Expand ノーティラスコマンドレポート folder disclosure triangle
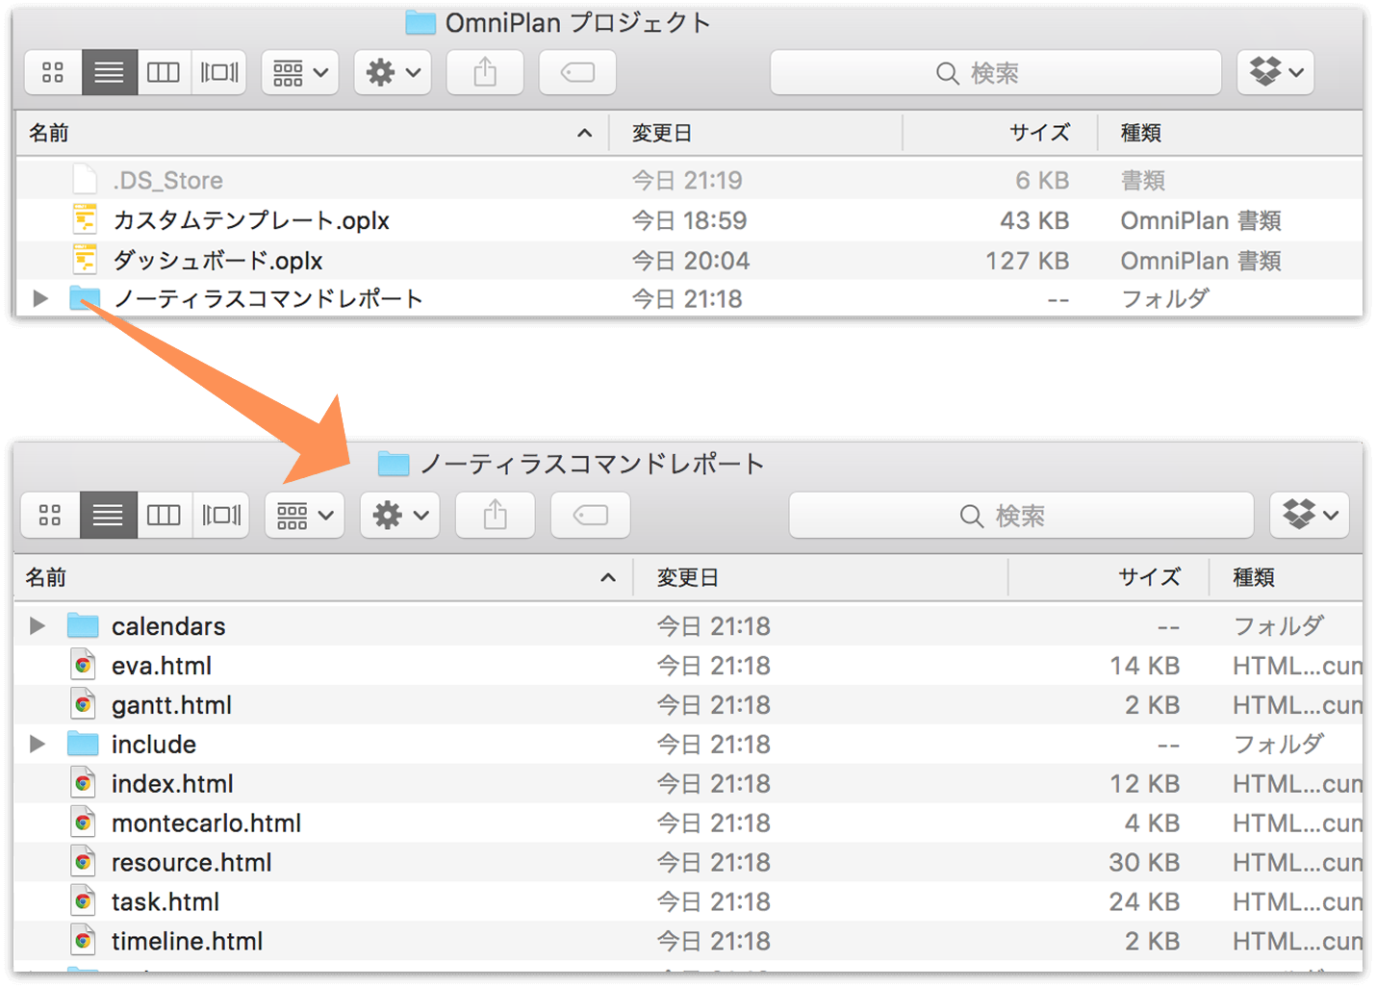Screen dimensions: 1376x987 click(x=39, y=298)
